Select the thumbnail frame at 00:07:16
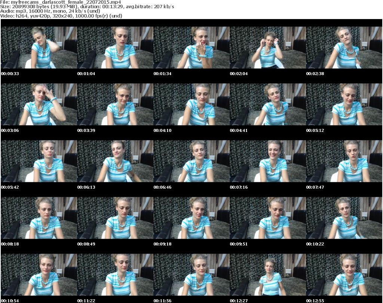The image size is (383, 303). click(268, 161)
